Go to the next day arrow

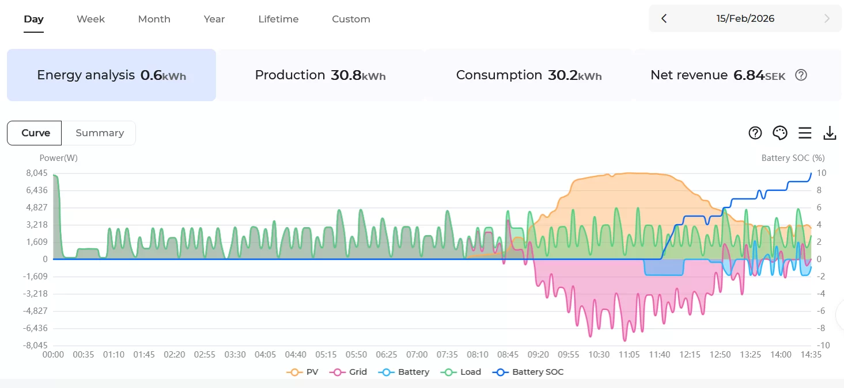pyautogui.click(x=827, y=19)
